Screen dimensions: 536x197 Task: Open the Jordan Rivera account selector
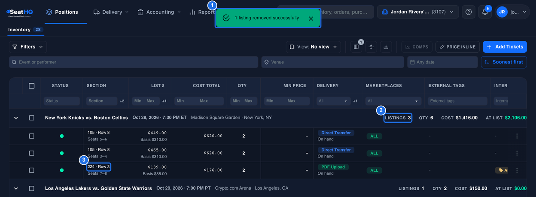point(418,12)
